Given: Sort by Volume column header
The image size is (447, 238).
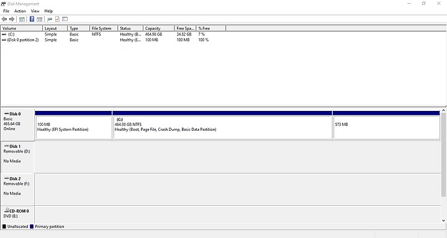Looking at the screenshot, I should click(22, 28).
